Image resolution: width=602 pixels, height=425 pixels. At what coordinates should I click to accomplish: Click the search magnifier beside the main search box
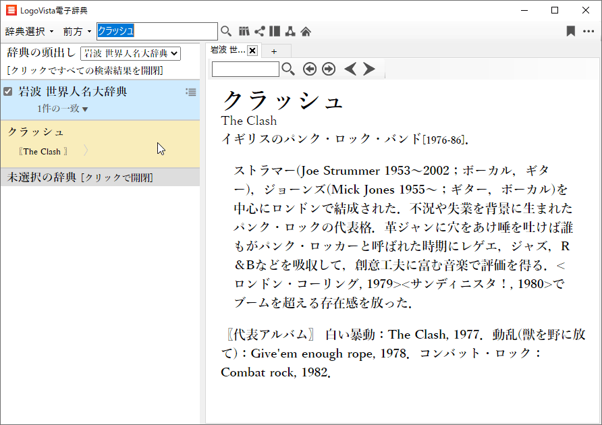pyautogui.click(x=226, y=31)
